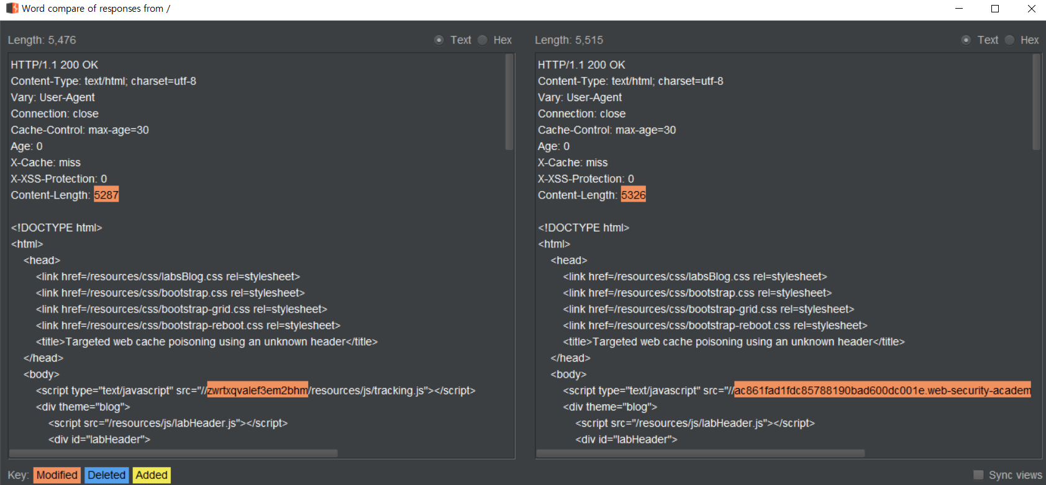Viewport: 1046px width, 485px height.
Task: Click highlighted zwrtxqvalef3em2bhm host in left panel
Action: [257, 391]
